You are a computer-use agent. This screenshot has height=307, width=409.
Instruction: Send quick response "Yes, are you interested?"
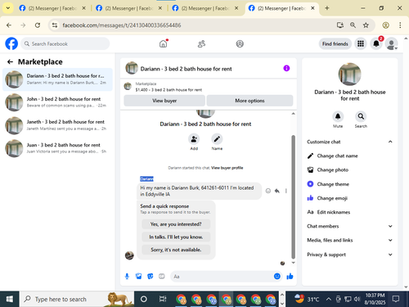(x=176, y=224)
